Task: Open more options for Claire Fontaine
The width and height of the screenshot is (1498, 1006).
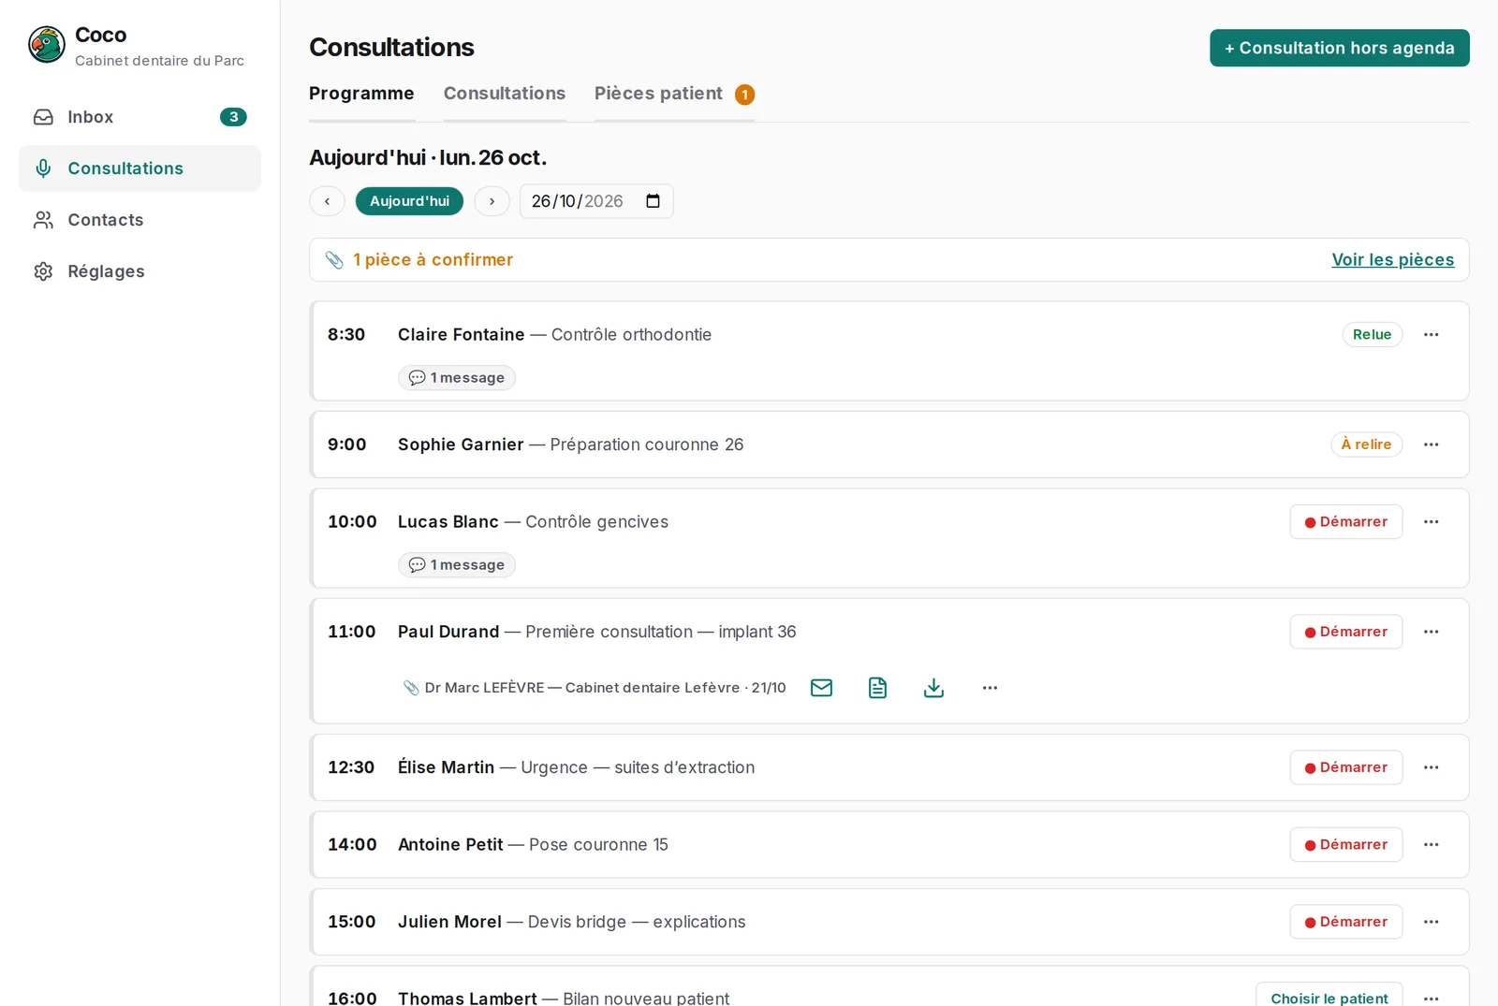Action: (x=1432, y=335)
